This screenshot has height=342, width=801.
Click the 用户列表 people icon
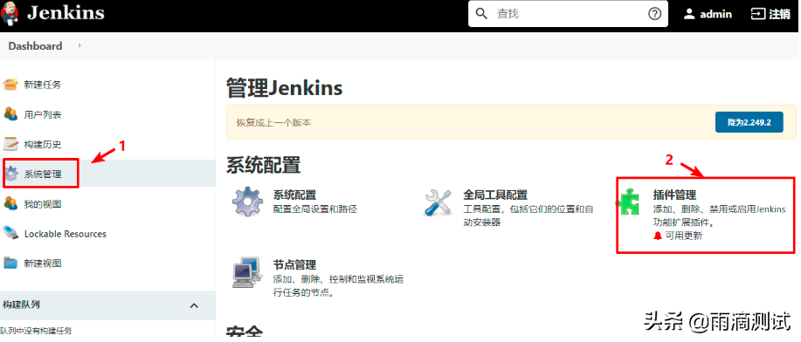point(10,113)
